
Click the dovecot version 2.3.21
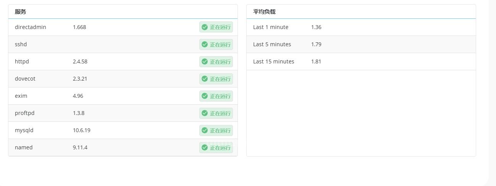pos(80,79)
